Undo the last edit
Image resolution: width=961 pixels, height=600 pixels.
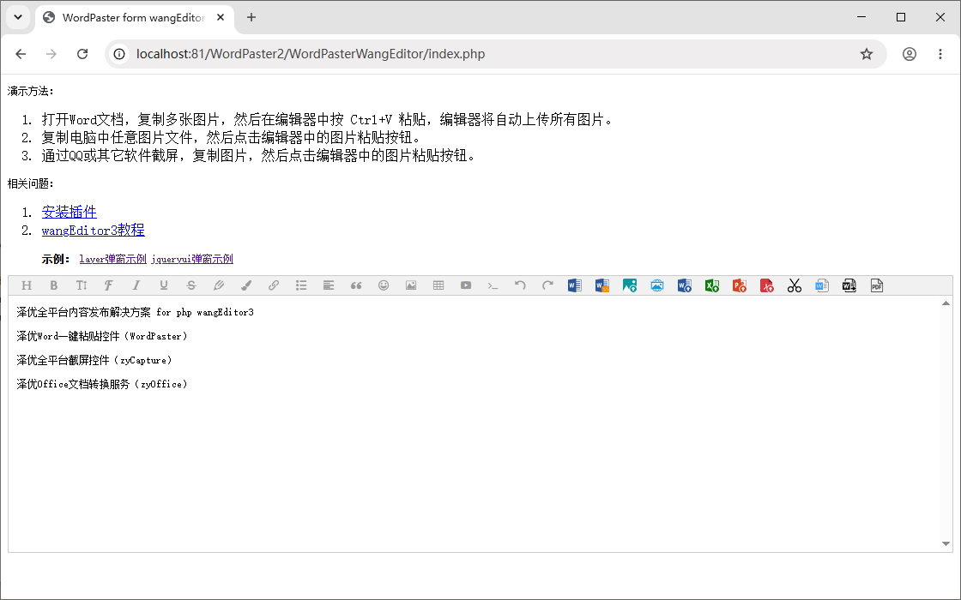coord(520,285)
